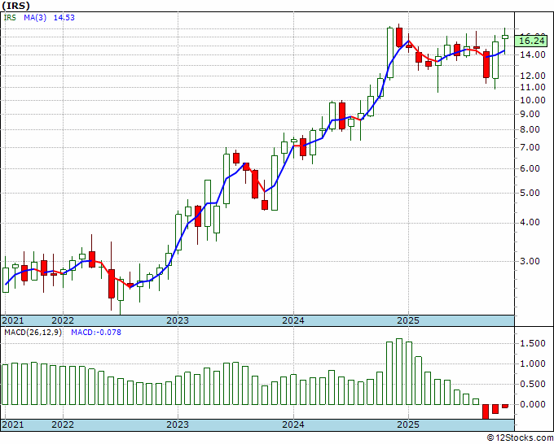Select the 2024 label on price timeline
This screenshot has width=554, height=444.
point(293,320)
